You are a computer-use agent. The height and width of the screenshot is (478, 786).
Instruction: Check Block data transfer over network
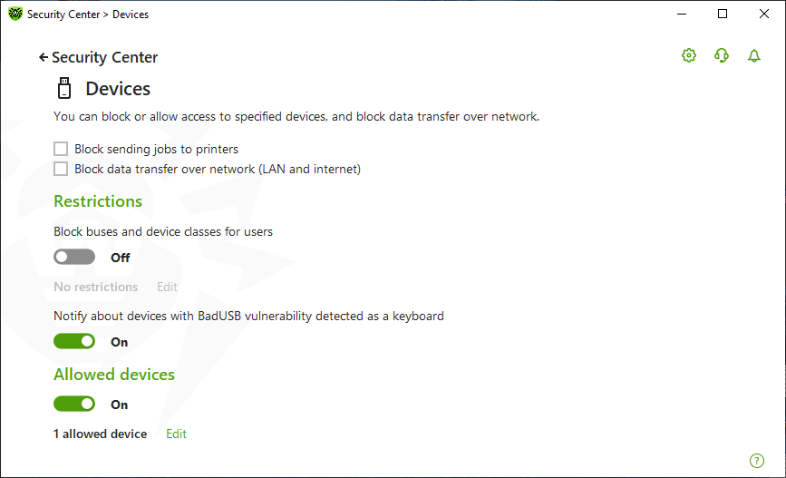[61, 169]
